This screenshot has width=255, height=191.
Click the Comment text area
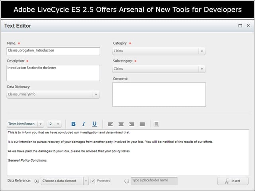tap(159, 95)
